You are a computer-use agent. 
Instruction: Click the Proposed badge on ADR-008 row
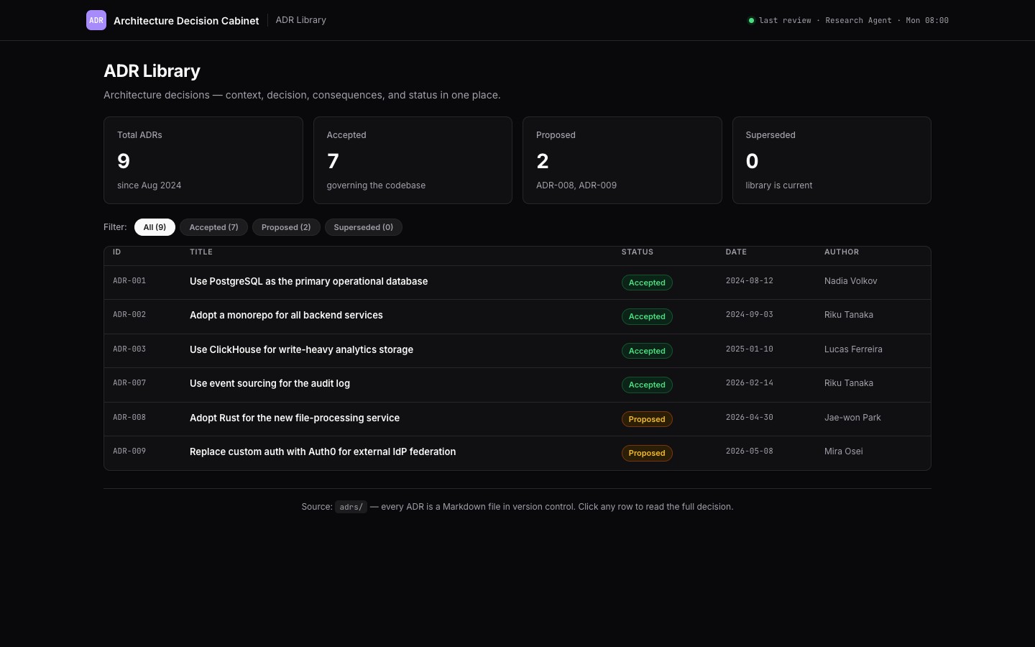(x=647, y=419)
